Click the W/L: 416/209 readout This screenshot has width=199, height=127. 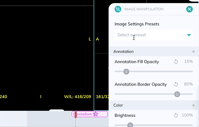(78, 97)
